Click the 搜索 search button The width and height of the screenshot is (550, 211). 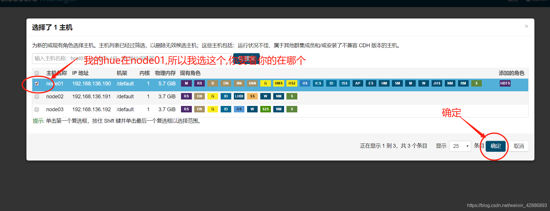(247, 58)
